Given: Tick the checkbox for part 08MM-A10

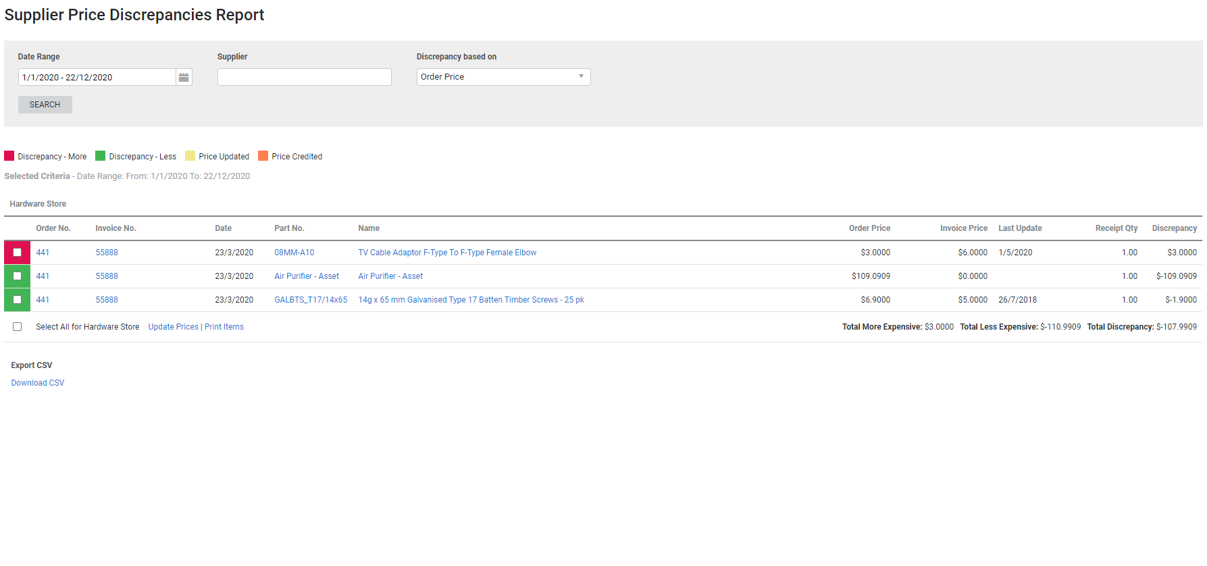Looking at the screenshot, I should pos(18,253).
